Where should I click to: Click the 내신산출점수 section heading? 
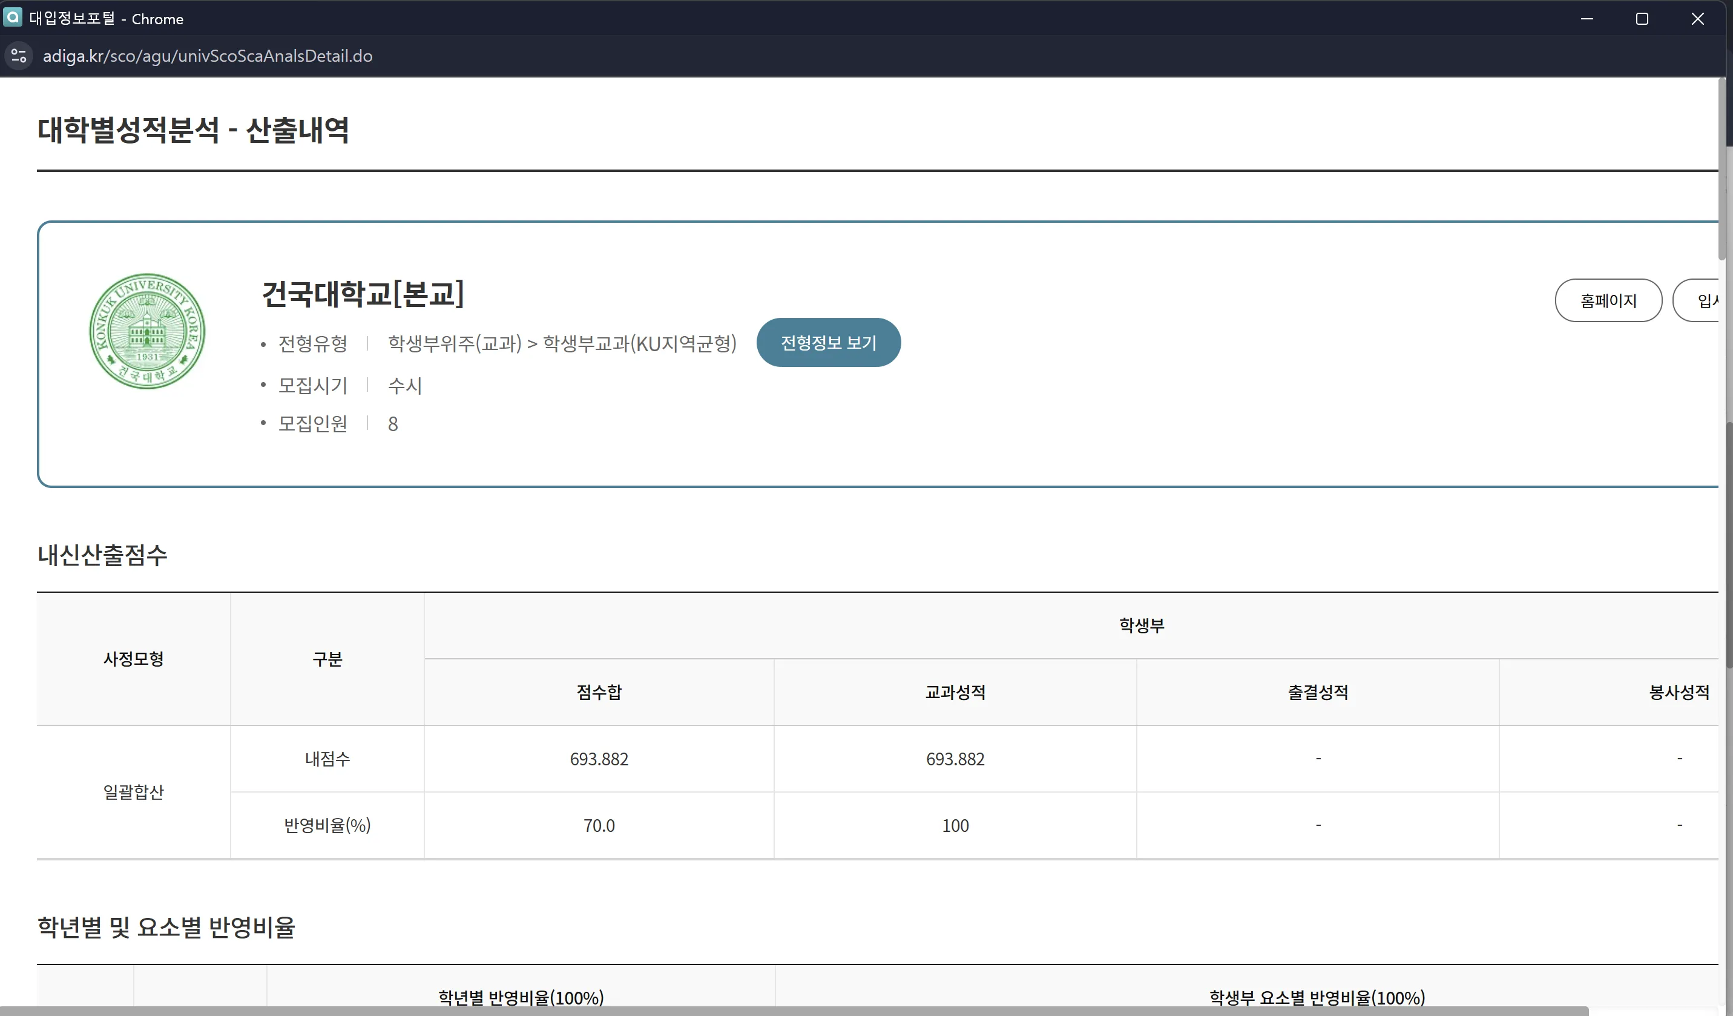(102, 555)
